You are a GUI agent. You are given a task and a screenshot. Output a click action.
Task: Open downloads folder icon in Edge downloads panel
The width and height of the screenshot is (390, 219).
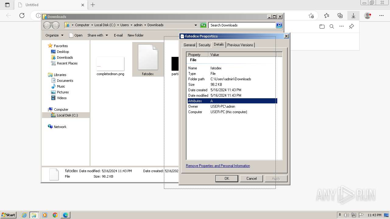click(x=322, y=26)
